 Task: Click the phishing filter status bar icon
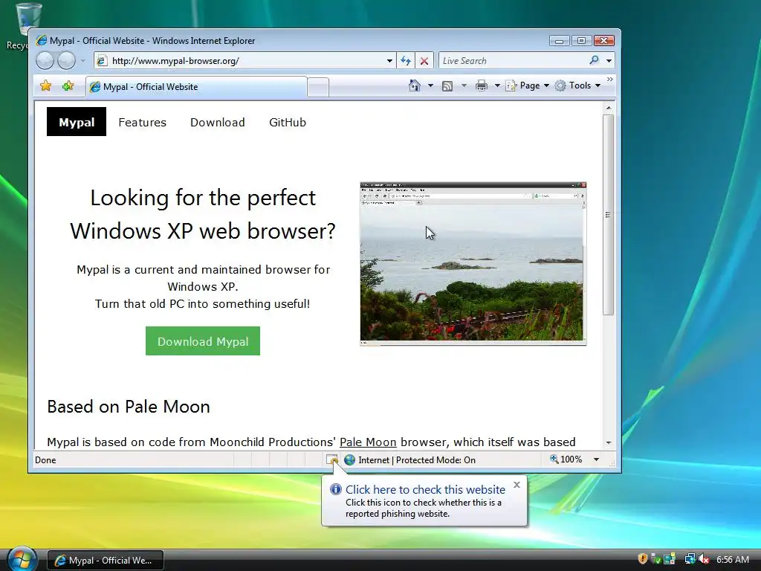click(x=332, y=459)
